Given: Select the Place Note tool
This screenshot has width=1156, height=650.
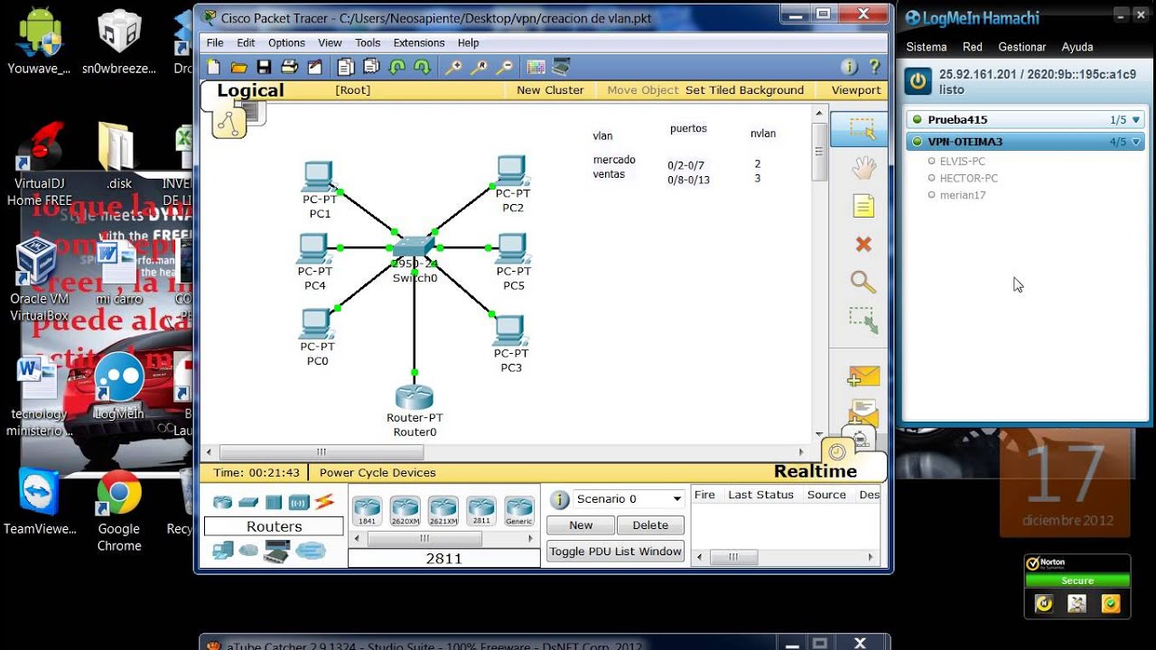Looking at the screenshot, I should click(x=863, y=207).
